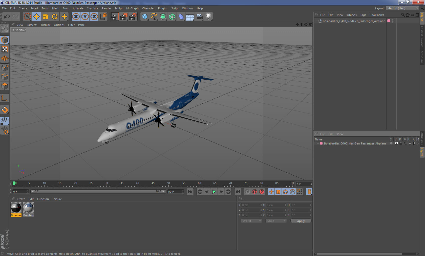Click the record active objects button

pyautogui.click(x=247, y=192)
